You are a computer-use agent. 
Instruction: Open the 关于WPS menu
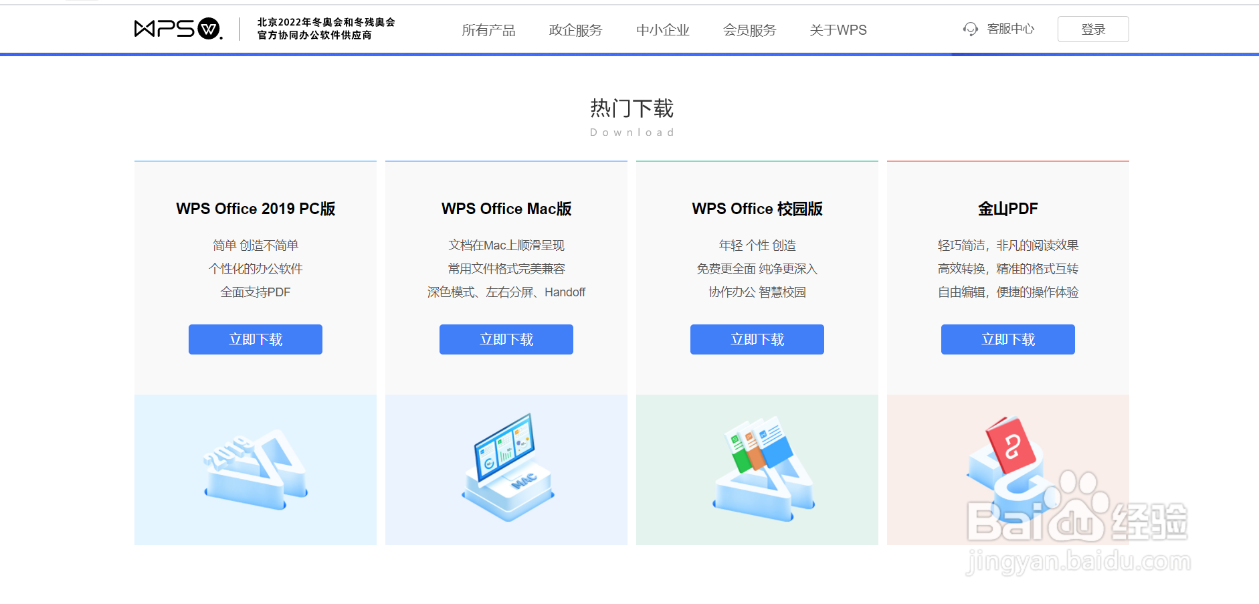click(838, 30)
